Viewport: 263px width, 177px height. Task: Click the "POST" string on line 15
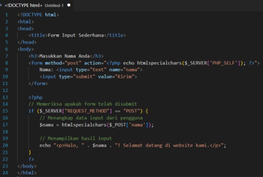coord(131,111)
